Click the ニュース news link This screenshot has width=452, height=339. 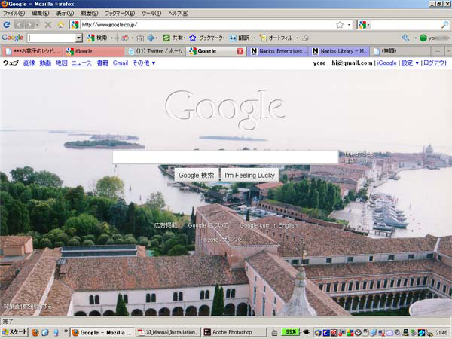click(x=82, y=63)
